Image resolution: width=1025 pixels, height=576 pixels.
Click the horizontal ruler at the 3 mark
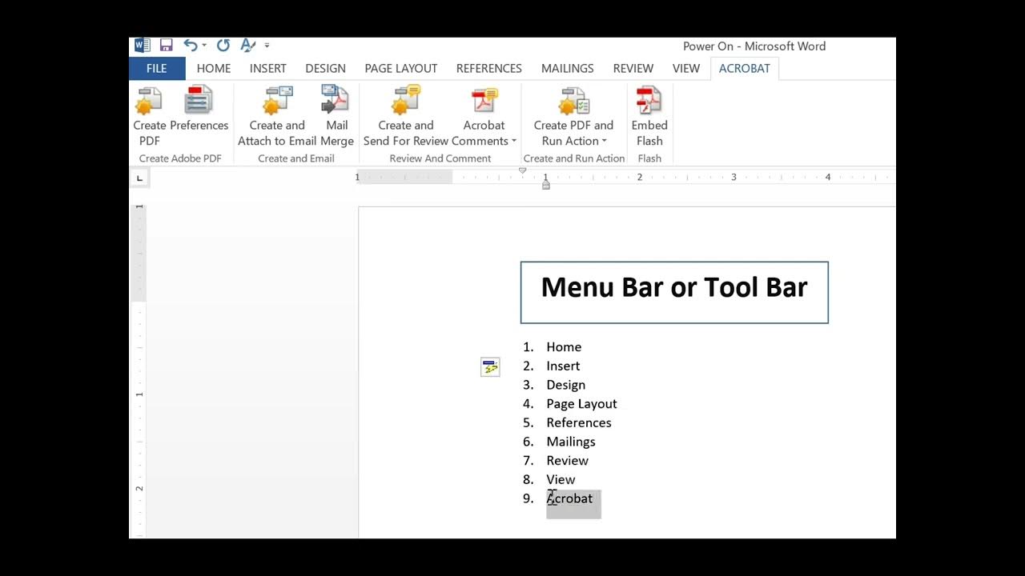click(734, 177)
